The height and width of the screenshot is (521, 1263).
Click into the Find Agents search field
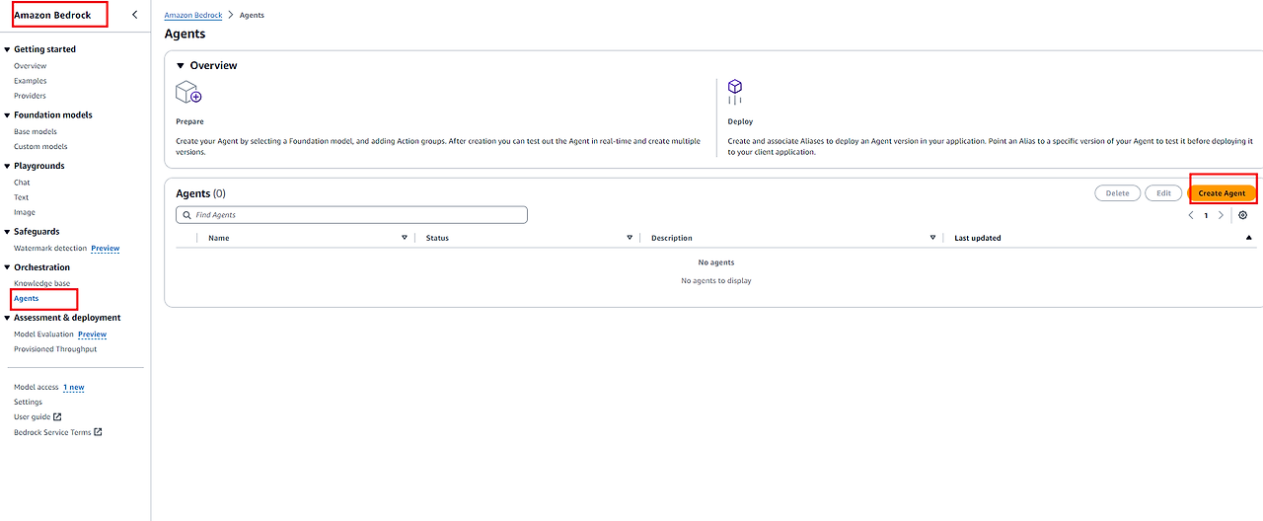(351, 214)
